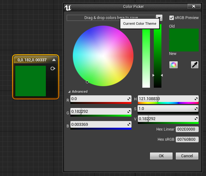Viewport: 206px width, 176px height.
Task: Click the S saturation field 1.0
Action: 168,109
